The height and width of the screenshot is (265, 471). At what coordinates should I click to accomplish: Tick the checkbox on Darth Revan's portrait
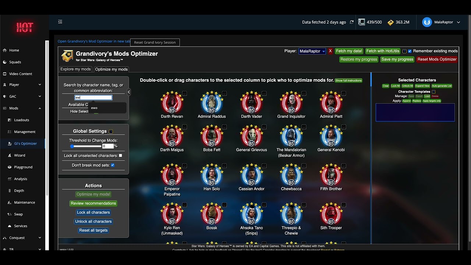tap(184, 93)
